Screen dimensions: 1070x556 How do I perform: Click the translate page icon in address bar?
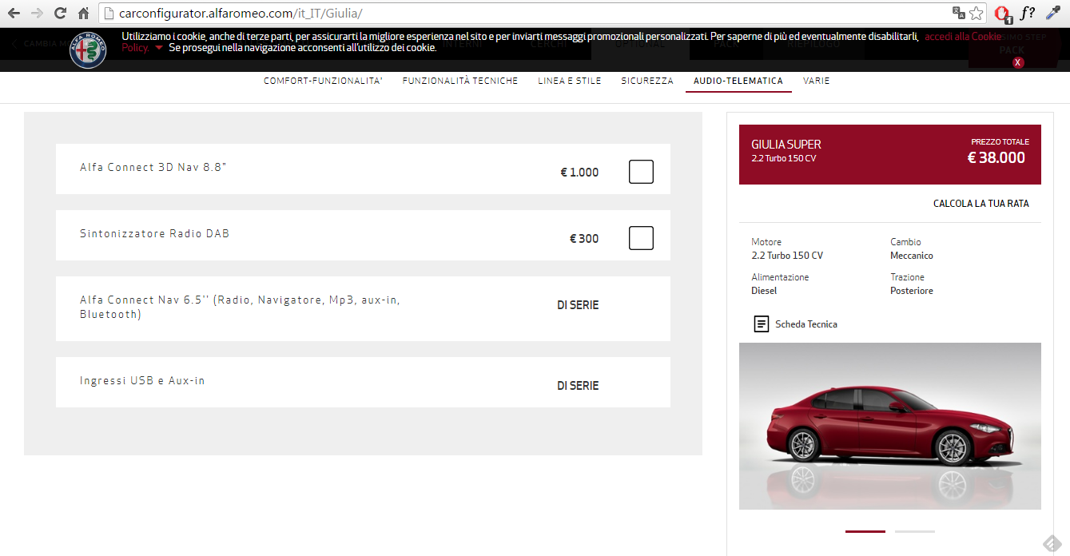pos(959,14)
